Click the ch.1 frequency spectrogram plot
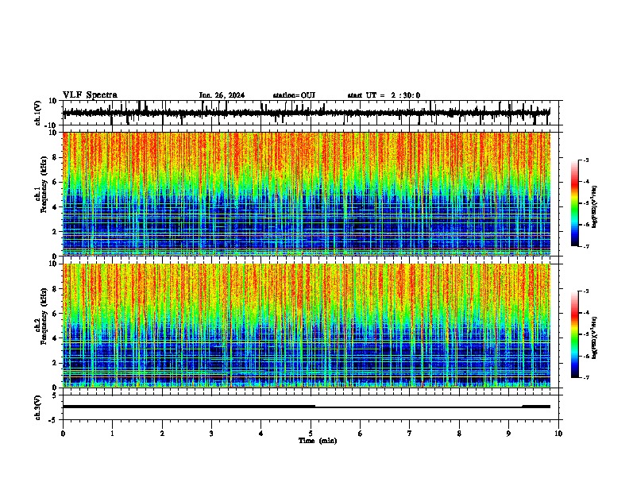Image resolution: width=629 pixels, height=486 pixels. pyautogui.click(x=306, y=194)
